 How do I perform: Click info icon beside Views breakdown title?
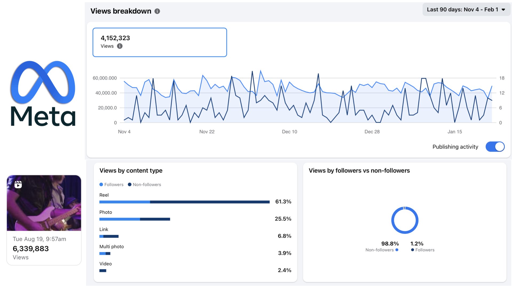point(157,11)
